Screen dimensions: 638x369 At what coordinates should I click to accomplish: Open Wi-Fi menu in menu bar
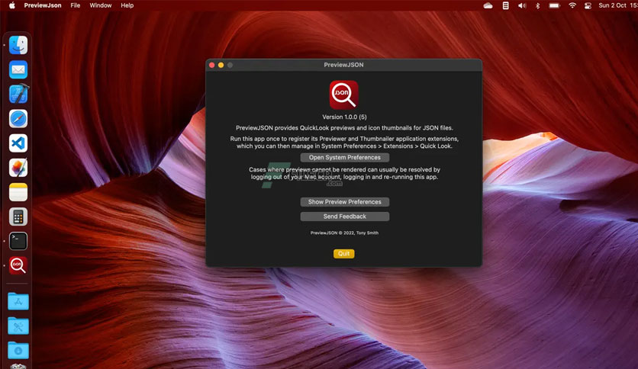tap(572, 5)
